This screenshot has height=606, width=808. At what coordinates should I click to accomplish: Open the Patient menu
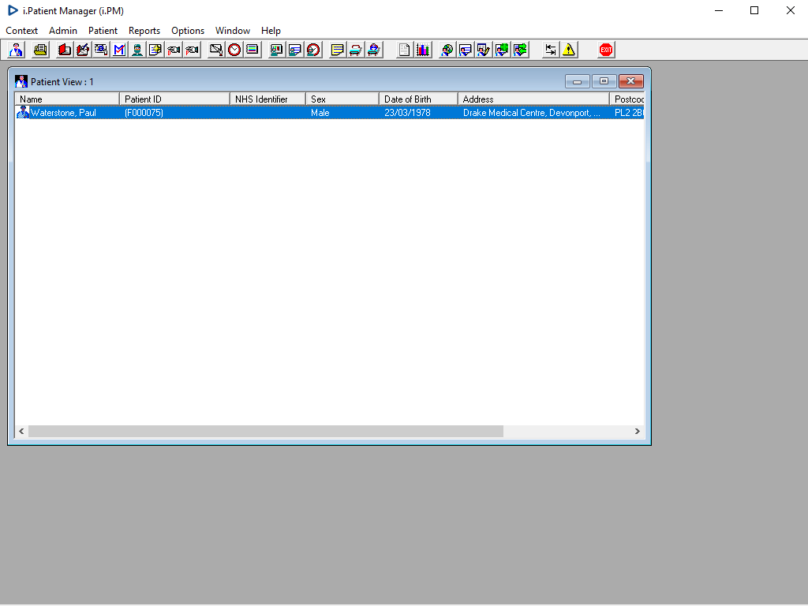(x=103, y=31)
